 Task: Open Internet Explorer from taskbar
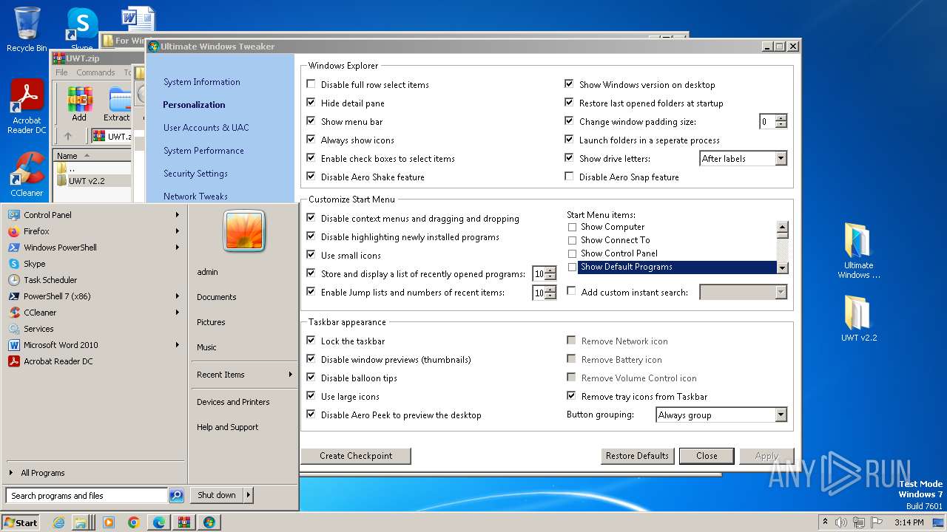[x=58, y=522]
